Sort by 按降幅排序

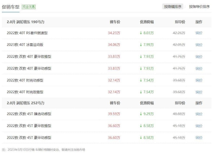(173, 7)
